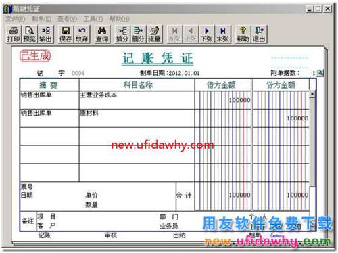The height and width of the screenshot is (253, 338).
Task: Open the 制单 menu
Action: click(x=41, y=19)
